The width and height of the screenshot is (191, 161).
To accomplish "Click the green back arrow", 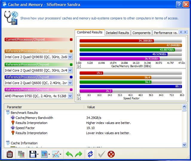I will [69, 154].
